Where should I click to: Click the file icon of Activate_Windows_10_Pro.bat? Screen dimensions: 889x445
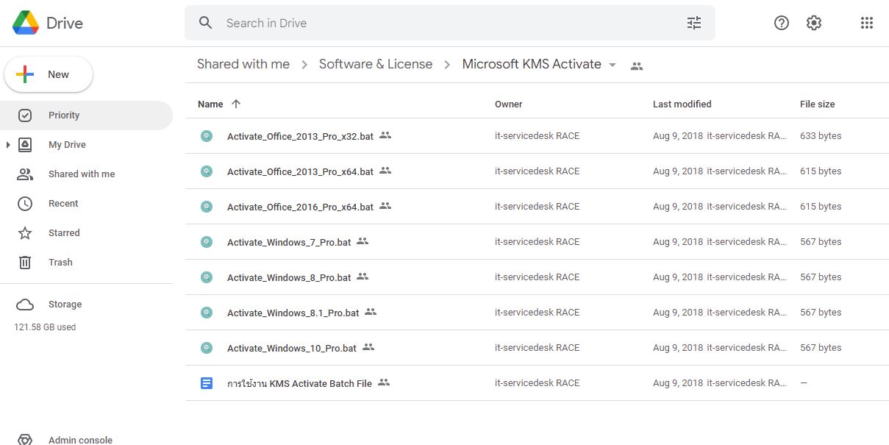click(207, 347)
